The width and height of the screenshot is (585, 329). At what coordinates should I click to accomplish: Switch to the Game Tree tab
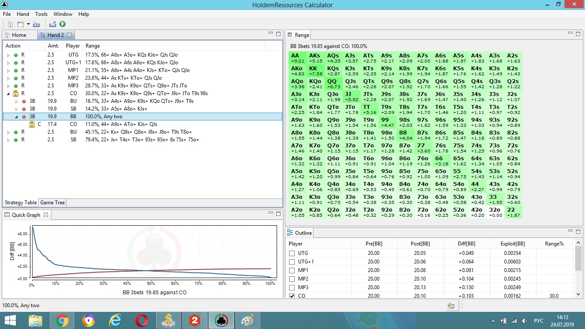pyautogui.click(x=52, y=203)
